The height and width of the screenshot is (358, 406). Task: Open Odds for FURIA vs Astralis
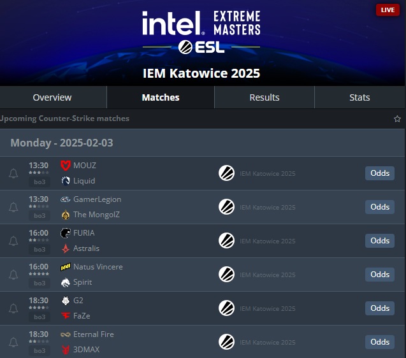(380, 241)
